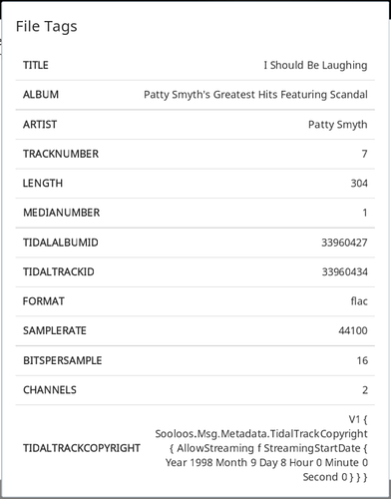Select the ALBUM tag label
391x499 pixels.
click(41, 95)
